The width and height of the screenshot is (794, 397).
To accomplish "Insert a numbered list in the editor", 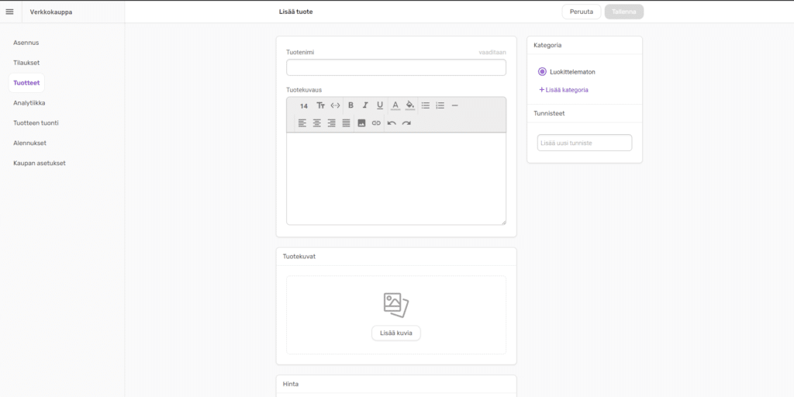I will click(440, 105).
